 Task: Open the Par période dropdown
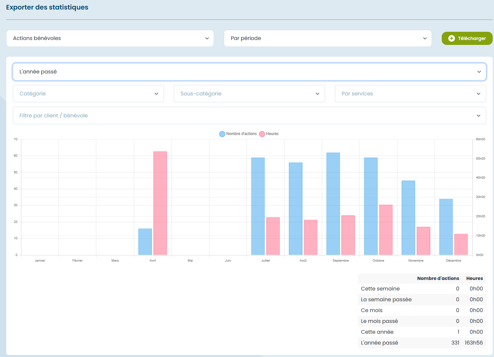(x=327, y=38)
